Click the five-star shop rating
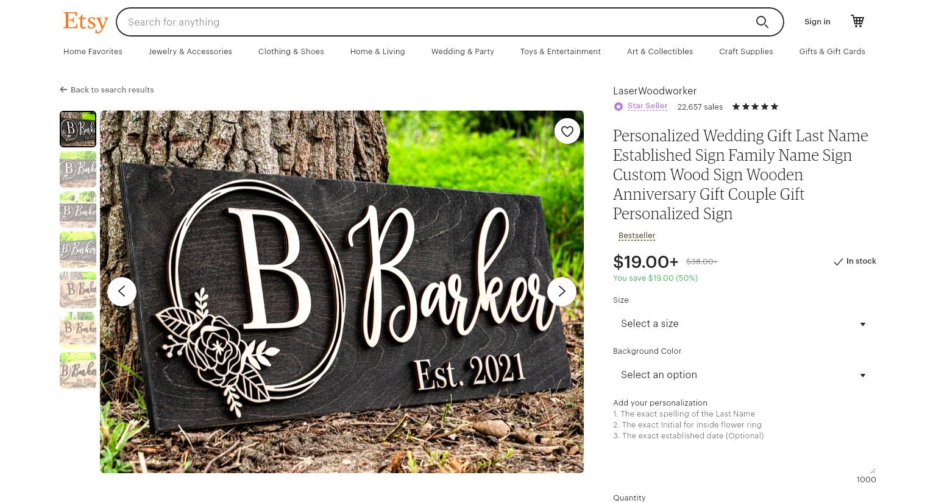 (x=755, y=107)
